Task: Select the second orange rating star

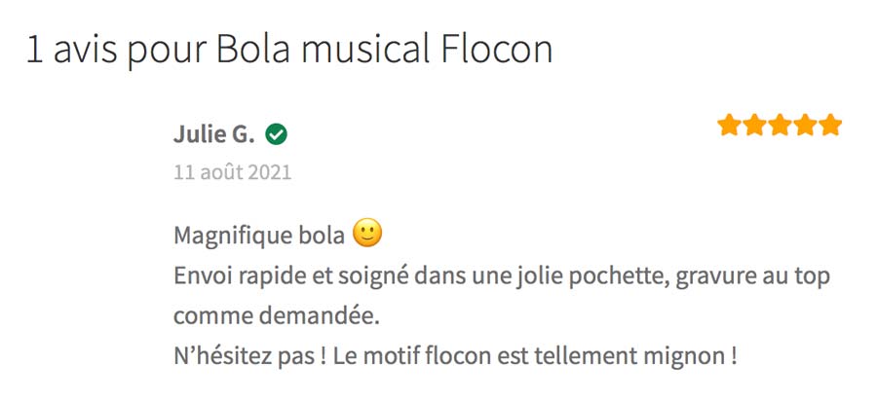Action: point(754,125)
